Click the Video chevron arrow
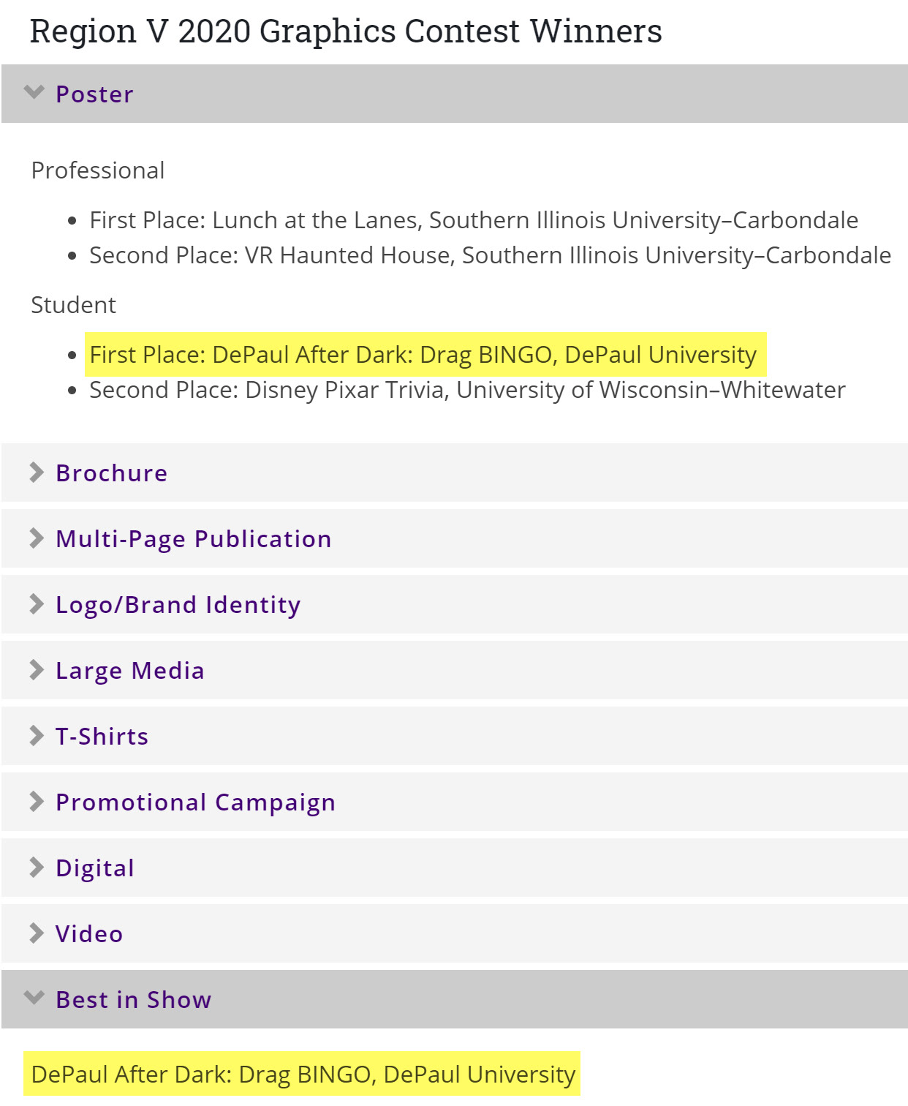 pos(37,933)
